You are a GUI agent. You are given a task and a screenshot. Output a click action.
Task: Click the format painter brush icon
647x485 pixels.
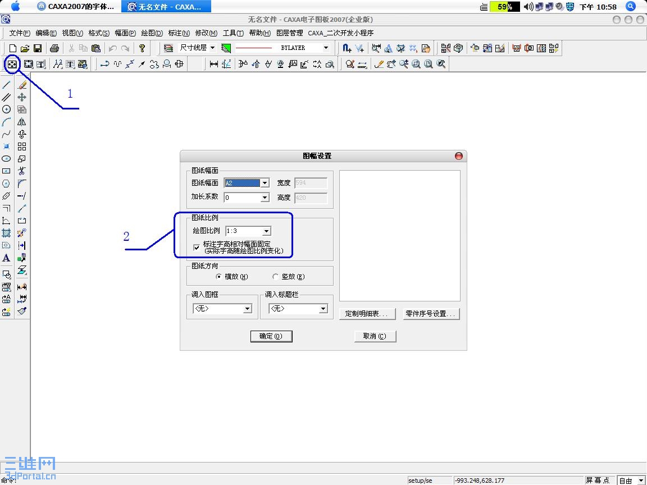(22, 311)
